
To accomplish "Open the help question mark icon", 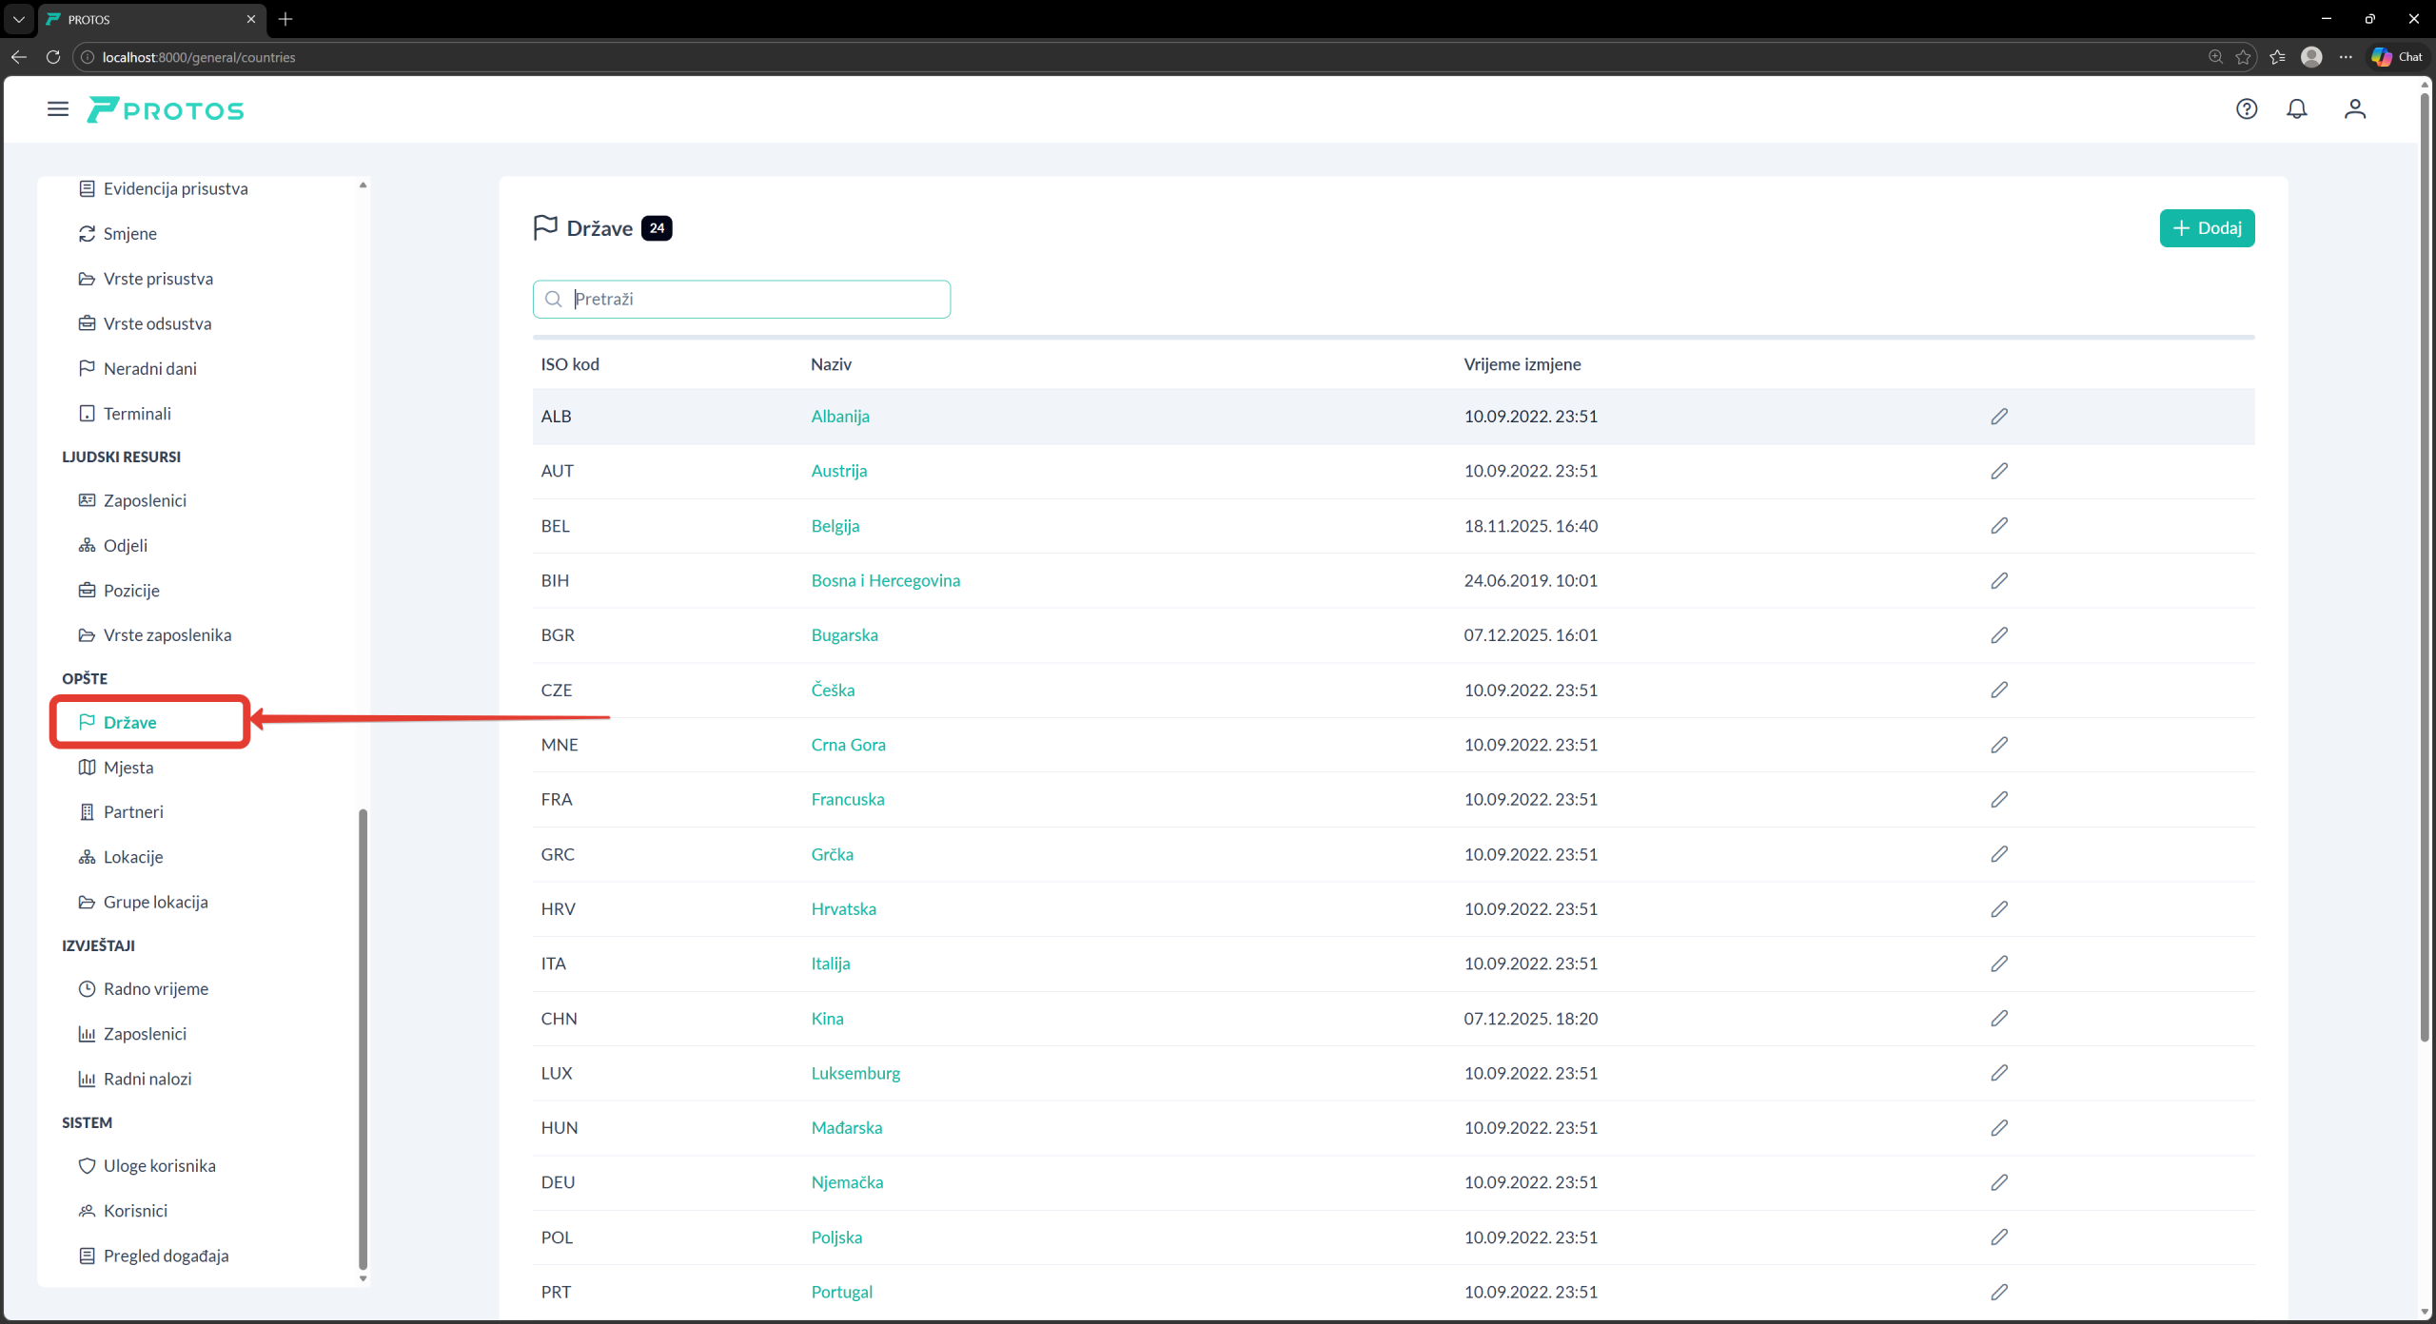I will click(x=2246, y=109).
